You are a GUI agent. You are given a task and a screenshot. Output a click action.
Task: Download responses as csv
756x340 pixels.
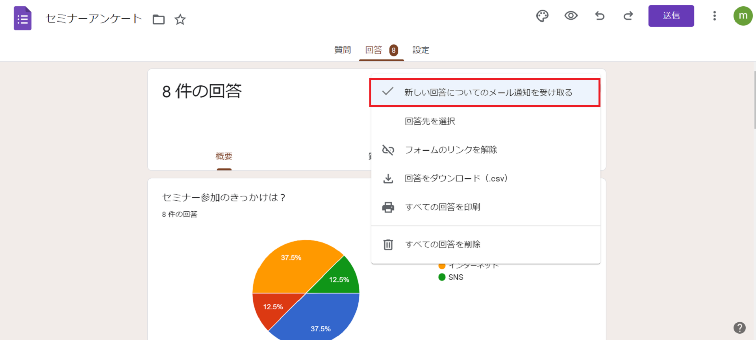click(456, 179)
